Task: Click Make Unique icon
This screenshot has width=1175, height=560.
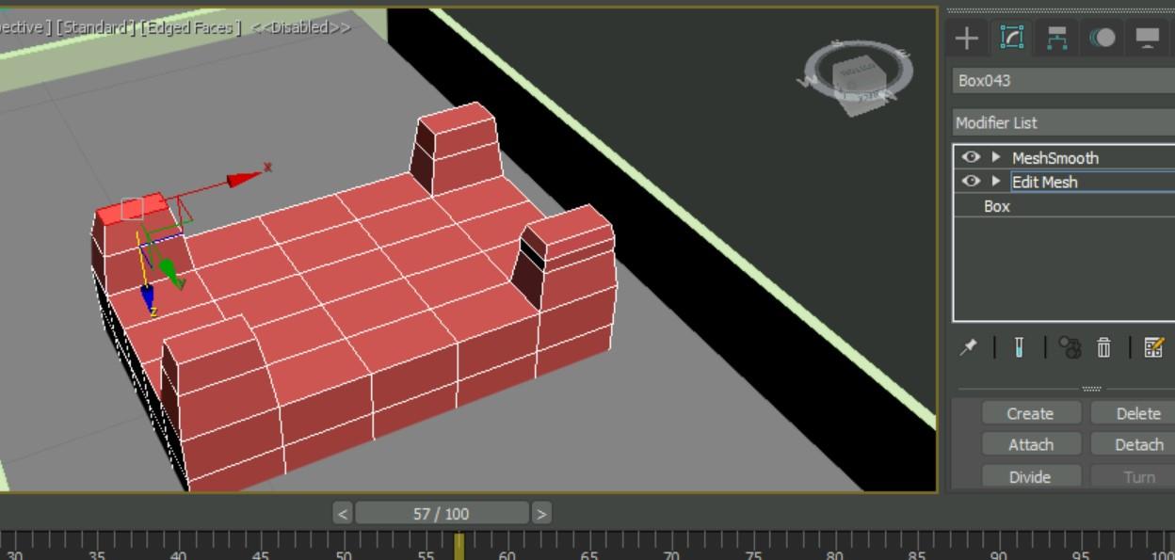Action: [1070, 347]
